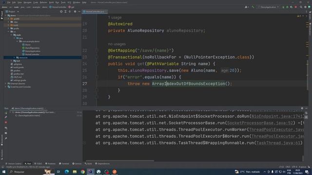Open TaskThread.java:61 stack trace link
The image size is (312, 175).
pos(278,143)
